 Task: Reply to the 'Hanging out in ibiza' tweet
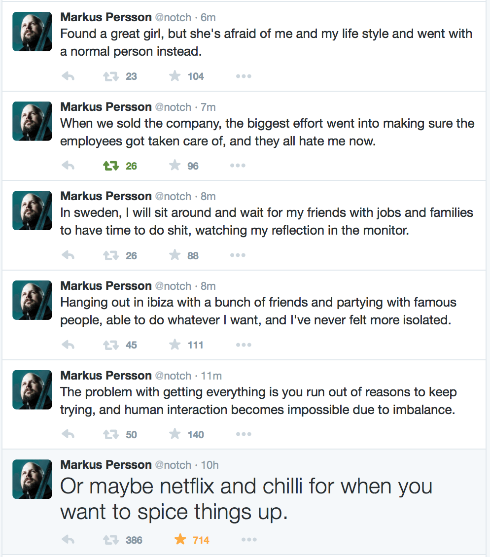[68, 345]
